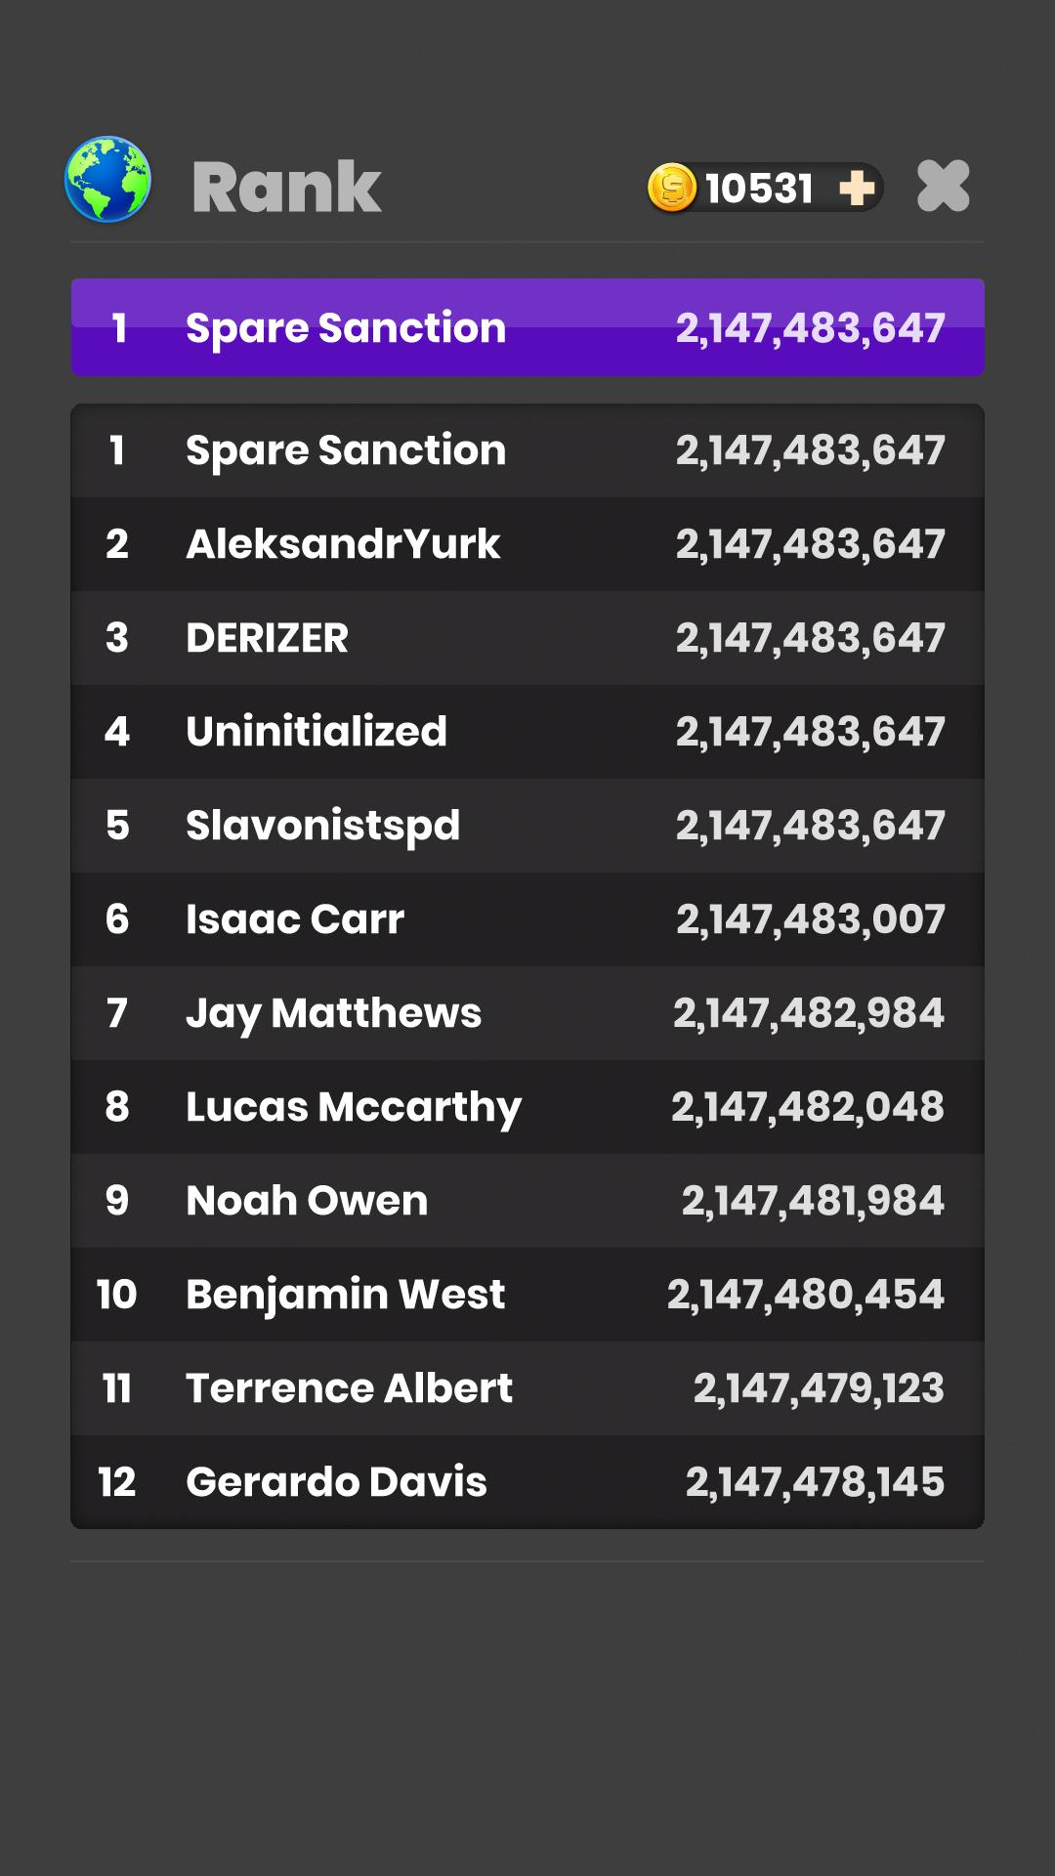Screen dimensions: 1055x1876
Task: Select the highlighted purple Spare Sanction row
Action: pos(527,327)
